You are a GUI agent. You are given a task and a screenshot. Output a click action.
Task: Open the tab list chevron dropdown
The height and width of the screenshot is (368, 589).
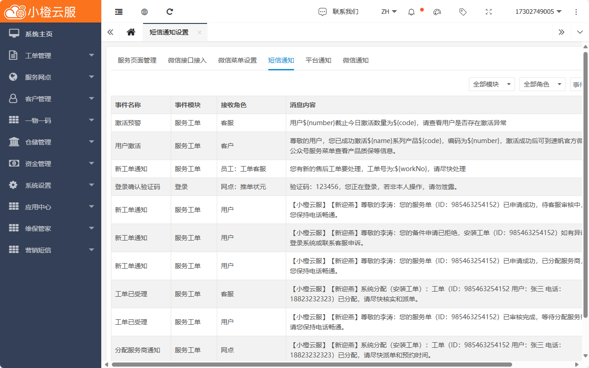580,32
